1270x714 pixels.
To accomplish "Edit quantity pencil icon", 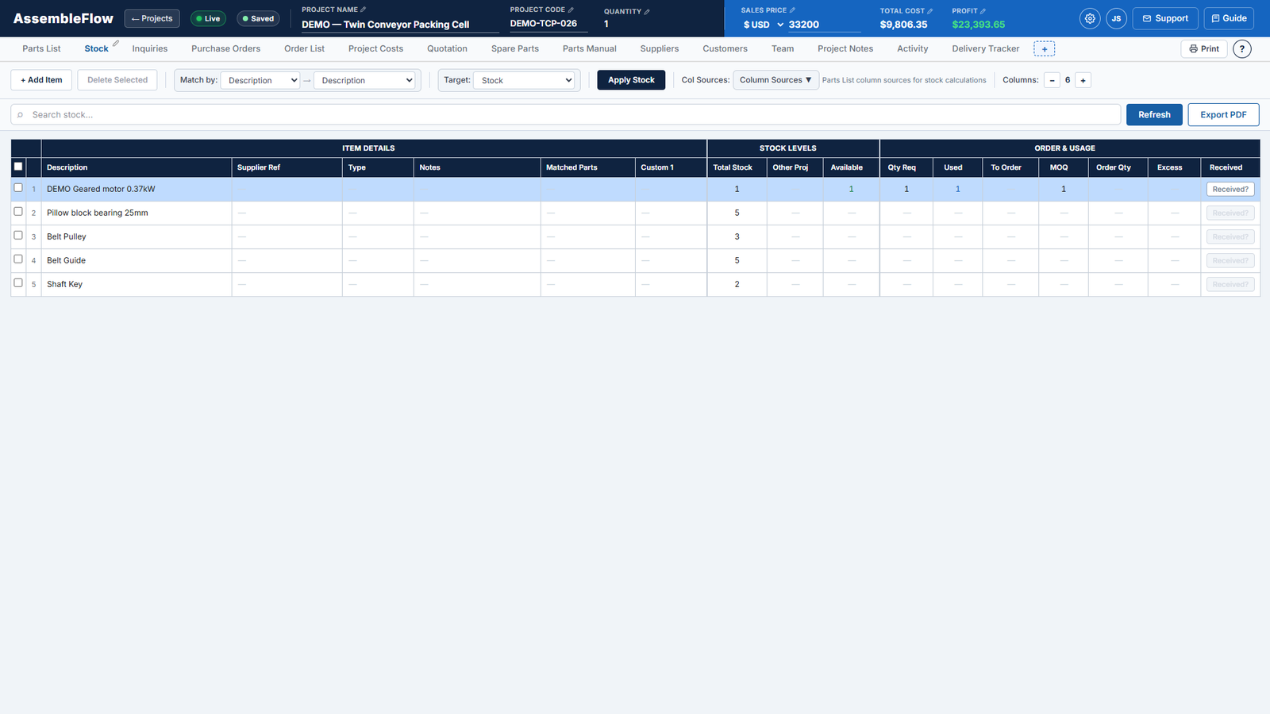I will (647, 11).
